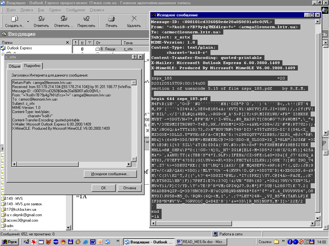Image resolution: width=329 pixels, height=246 pixels.
Task: Select the adm folder
Action: point(10,226)
